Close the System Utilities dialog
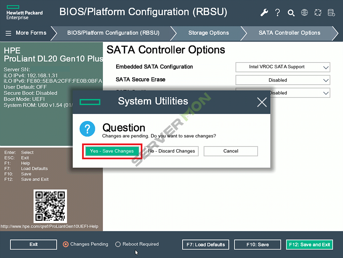The image size is (343, 258). [262, 102]
